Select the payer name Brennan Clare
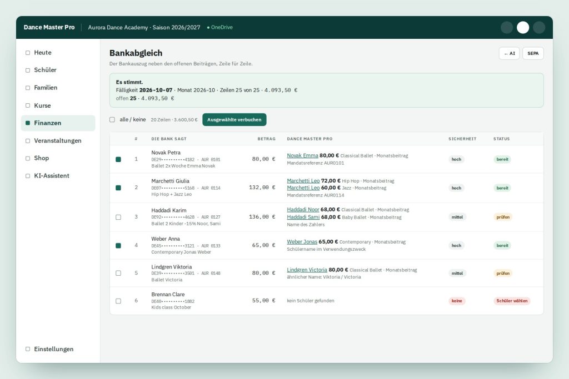 [x=168, y=294]
